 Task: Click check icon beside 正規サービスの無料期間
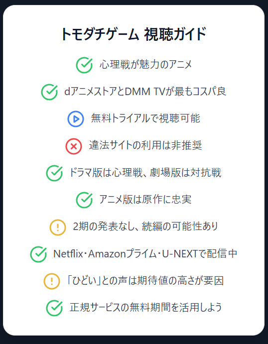[54, 308]
